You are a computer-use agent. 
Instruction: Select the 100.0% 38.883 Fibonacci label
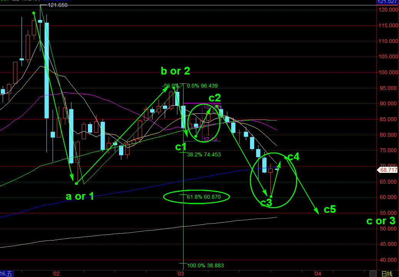(x=205, y=265)
